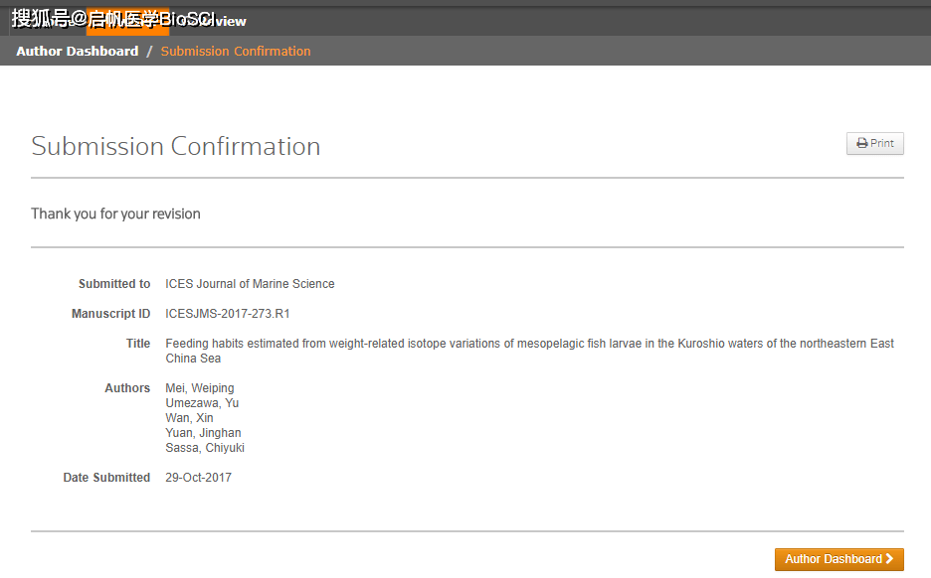Click the 'Submitted to' field label
Screen dimensions: 931x578
pyautogui.click(x=114, y=284)
